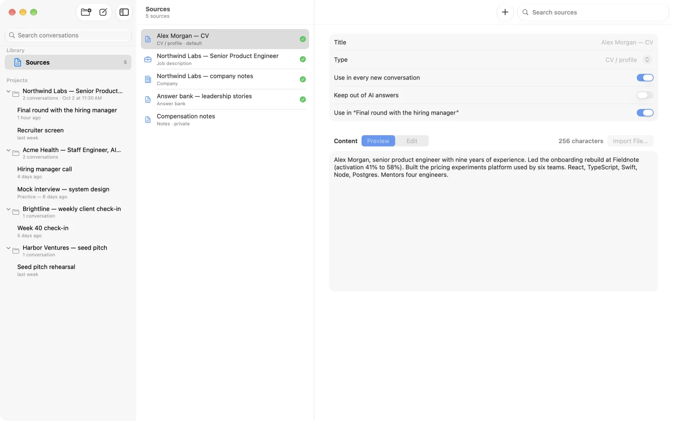Click the building icon for company notes

148,80
